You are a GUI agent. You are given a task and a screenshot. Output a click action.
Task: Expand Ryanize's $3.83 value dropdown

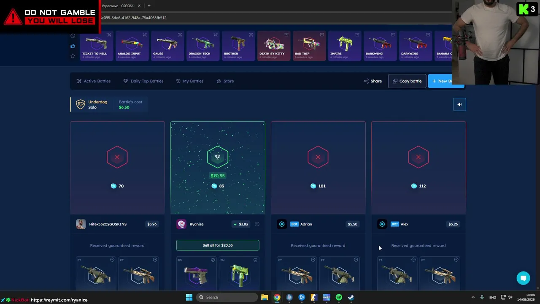click(x=241, y=224)
